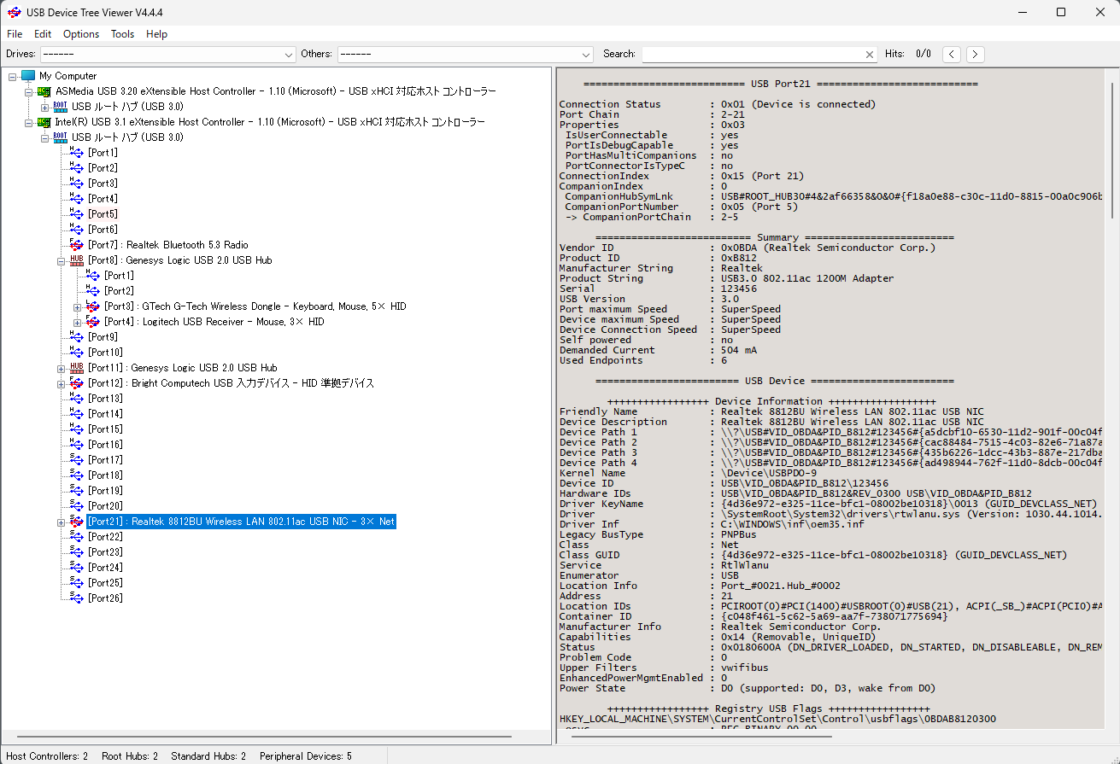Viewport: 1120px width, 764px height.
Task: Click the GTech Wireless Dongle device icon
Action: (x=93, y=306)
